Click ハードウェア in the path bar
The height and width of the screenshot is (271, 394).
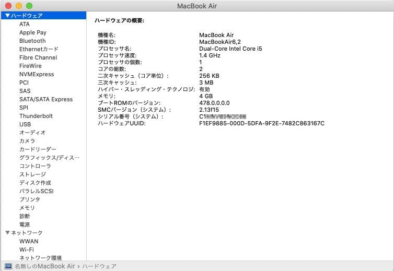point(99,266)
